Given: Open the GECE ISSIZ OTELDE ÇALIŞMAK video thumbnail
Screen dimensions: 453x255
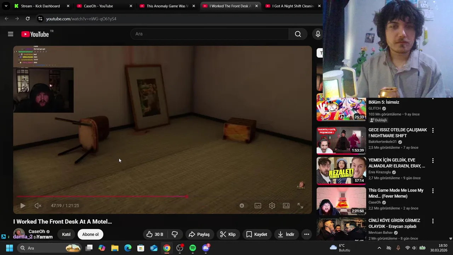Looking at the screenshot, I should click(x=341, y=141).
